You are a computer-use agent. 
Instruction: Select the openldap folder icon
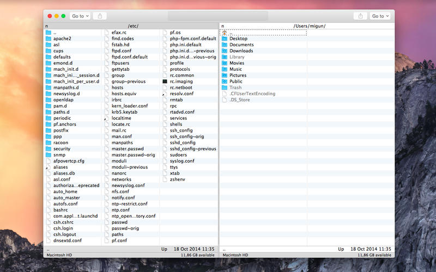tap(49, 100)
